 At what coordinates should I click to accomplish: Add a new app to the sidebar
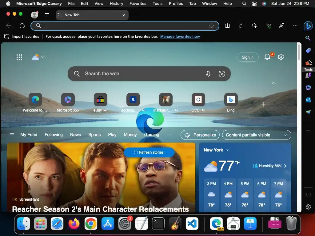[x=308, y=131]
